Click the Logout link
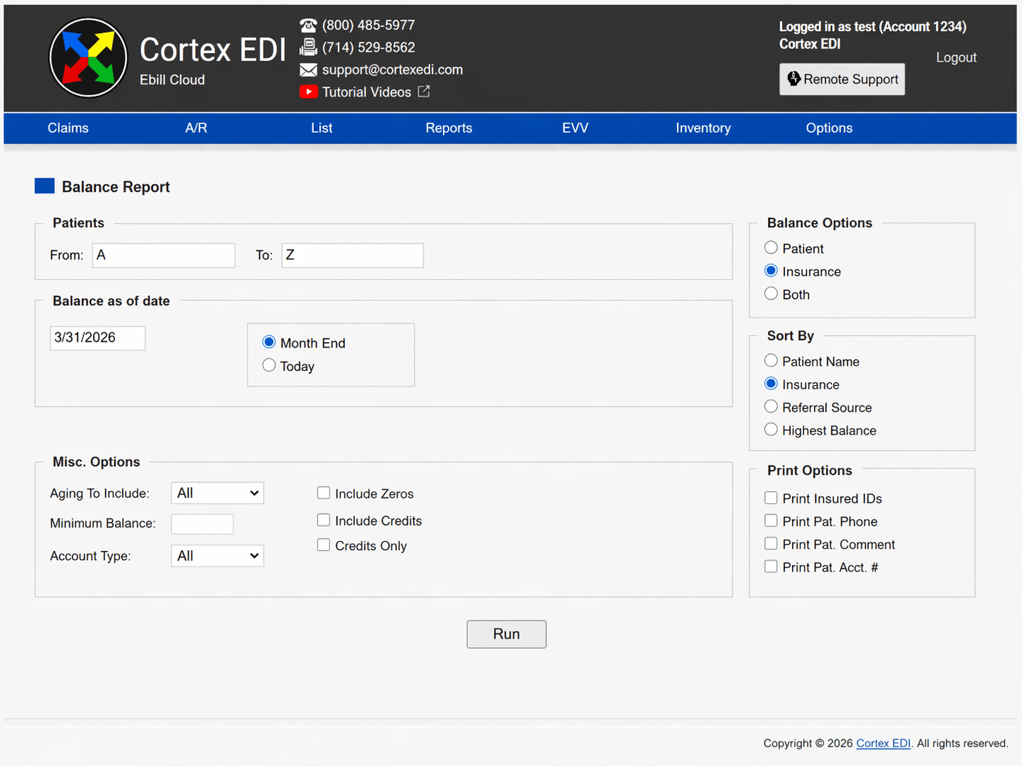 tap(956, 58)
